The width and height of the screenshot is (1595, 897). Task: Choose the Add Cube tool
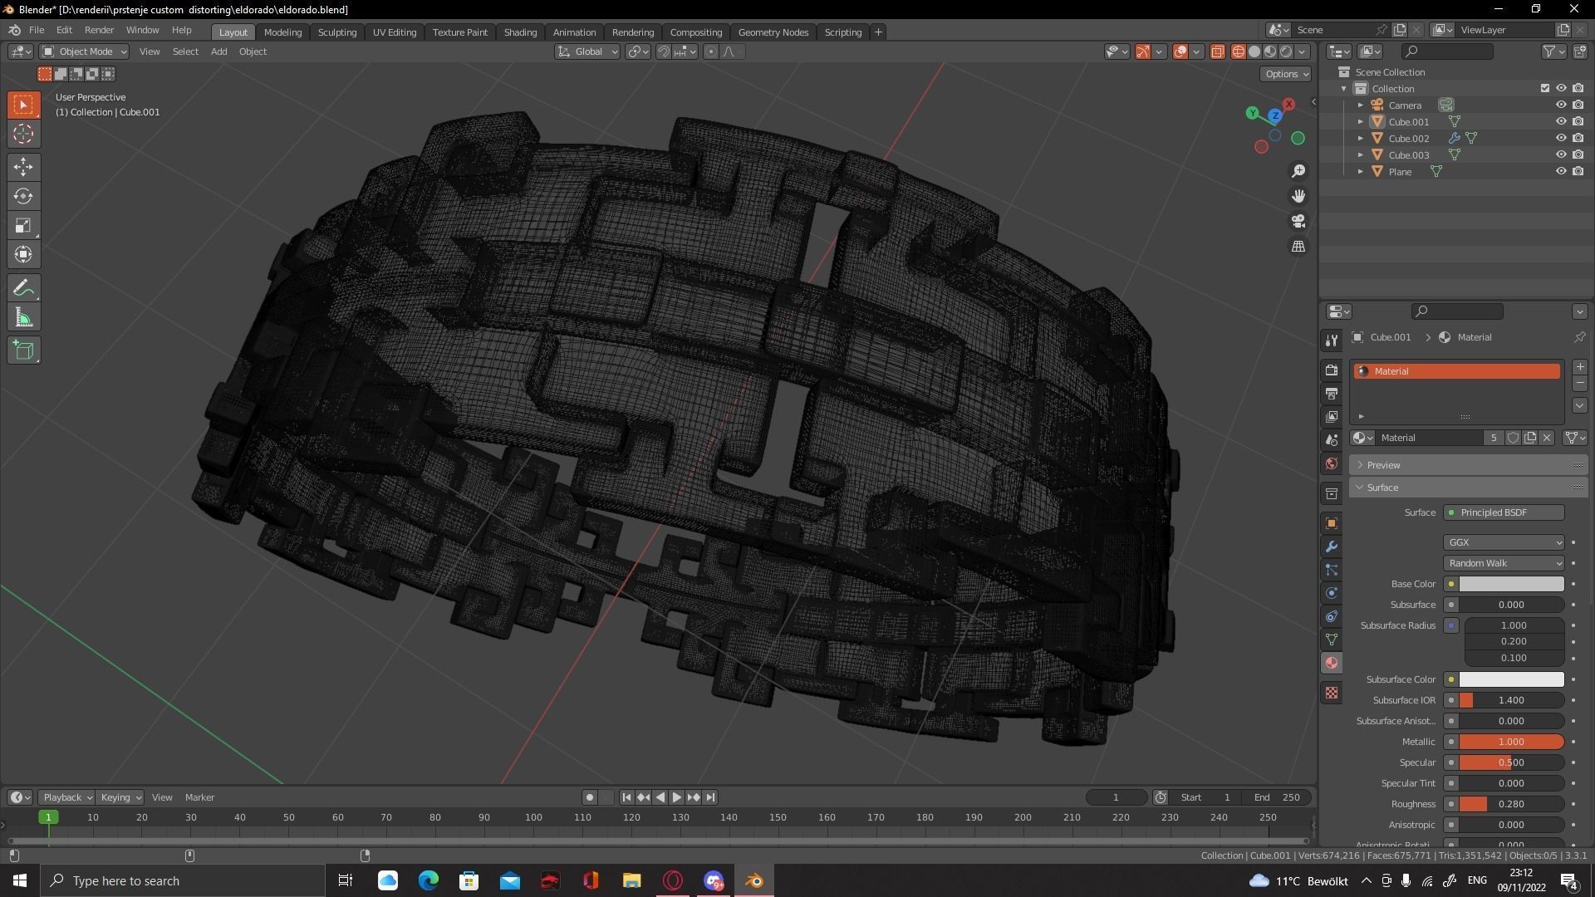point(23,350)
